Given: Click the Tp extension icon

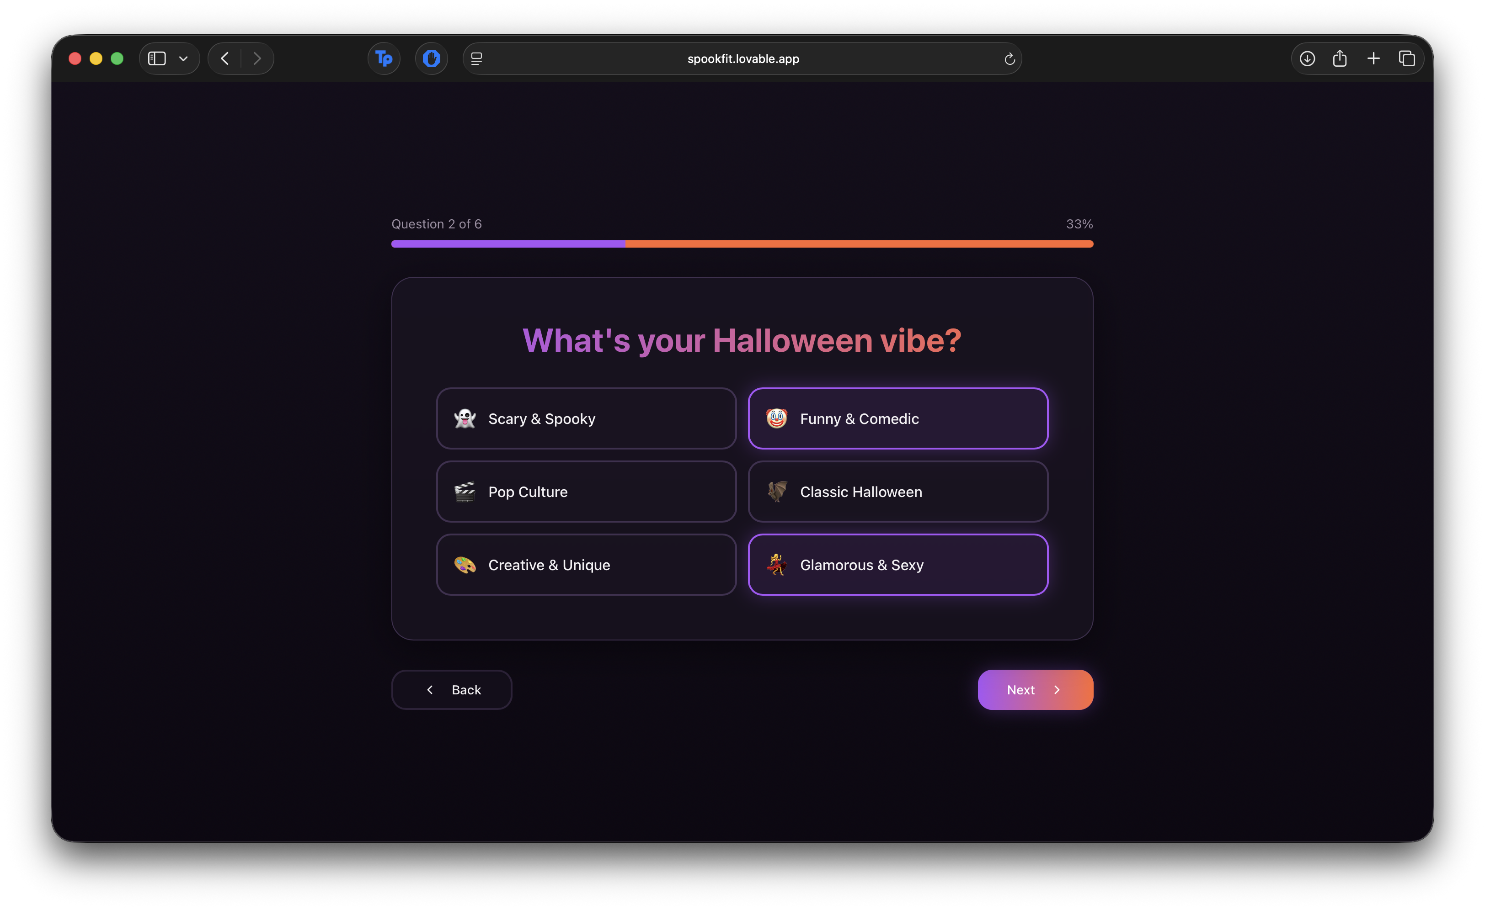Looking at the screenshot, I should point(384,58).
